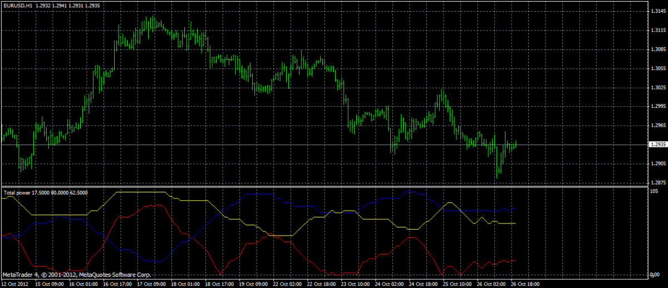Click the current price tag 1.2935
Screen dimensions: 668x288
pos(657,145)
